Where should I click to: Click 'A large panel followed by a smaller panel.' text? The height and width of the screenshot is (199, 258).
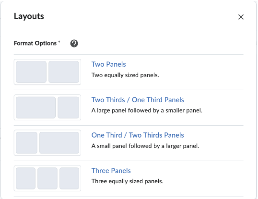coord(147,110)
